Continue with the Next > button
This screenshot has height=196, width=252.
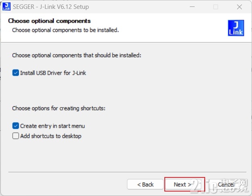[x=185, y=184]
